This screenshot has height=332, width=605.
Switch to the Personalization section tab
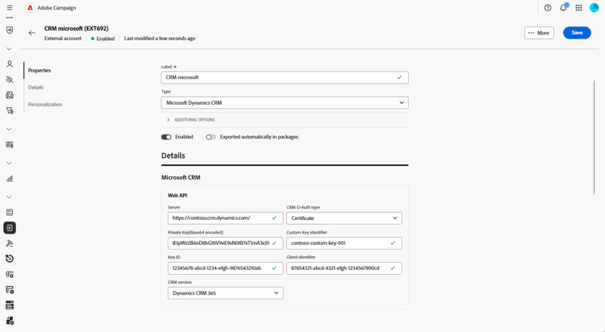click(45, 104)
